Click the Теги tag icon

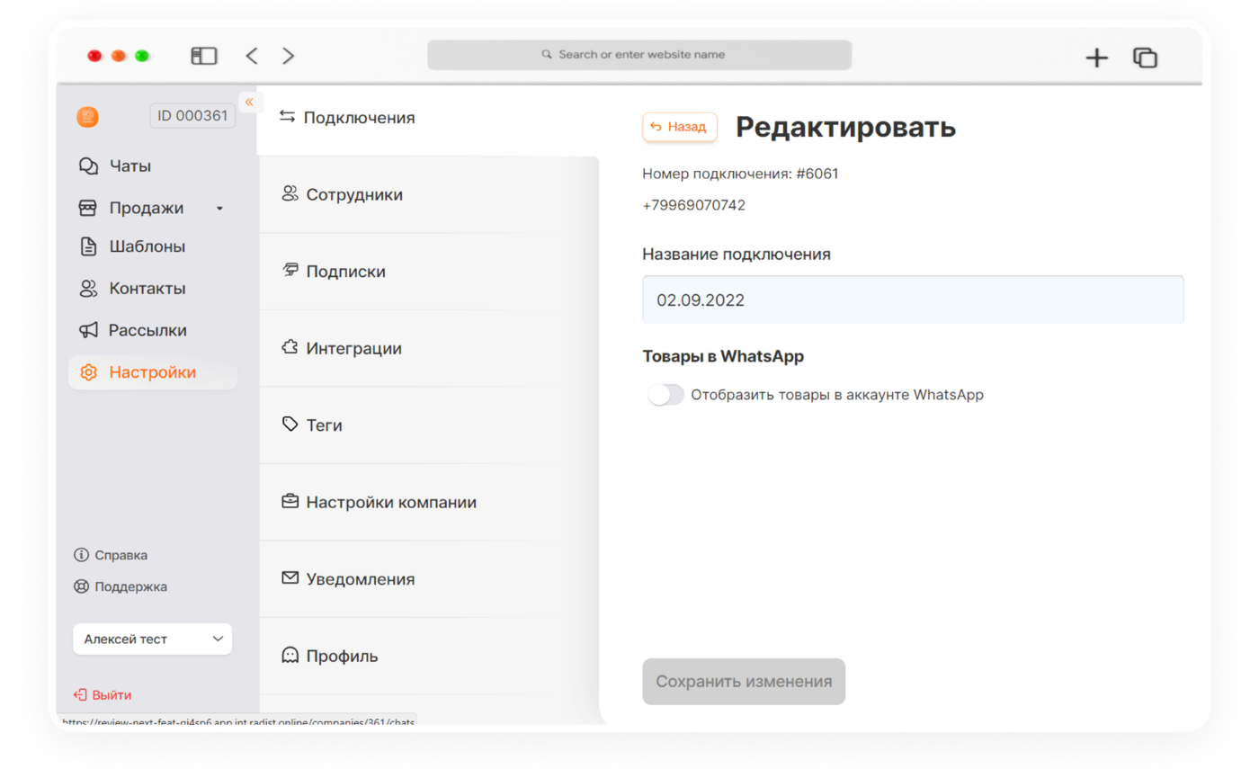pyautogui.click(x=290, y=424)
